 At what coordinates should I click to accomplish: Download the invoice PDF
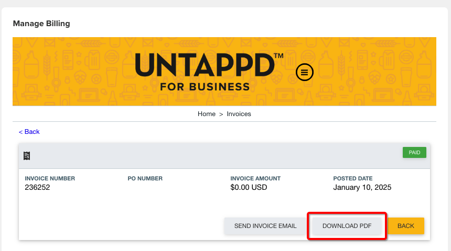pos(347,226)
